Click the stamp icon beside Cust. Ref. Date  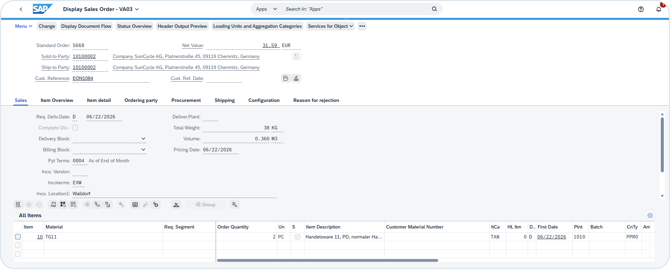296,78
